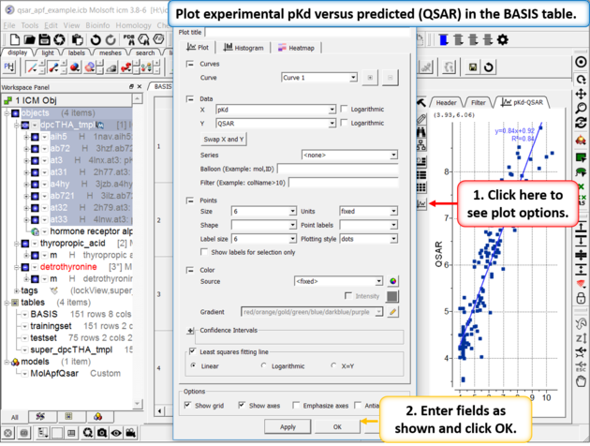The width and height of the screenshot is (590, 446).
Task: Open the Heatmap tab
Action: point(296,48)
